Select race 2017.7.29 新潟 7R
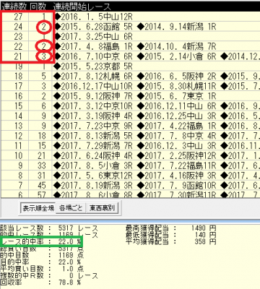The height and width of the screenshot is (289, 260). click(94, 146)
